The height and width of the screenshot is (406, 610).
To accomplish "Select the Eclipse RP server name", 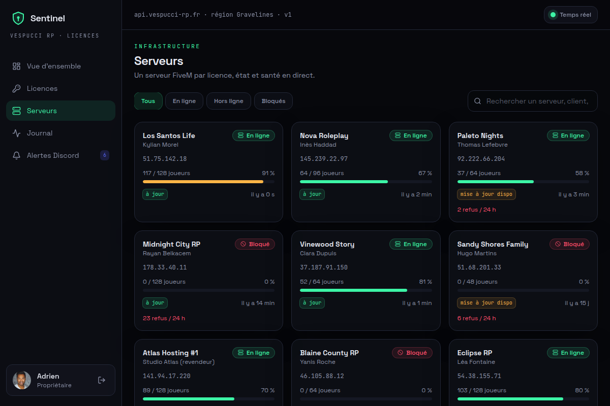I will [475, 353].
